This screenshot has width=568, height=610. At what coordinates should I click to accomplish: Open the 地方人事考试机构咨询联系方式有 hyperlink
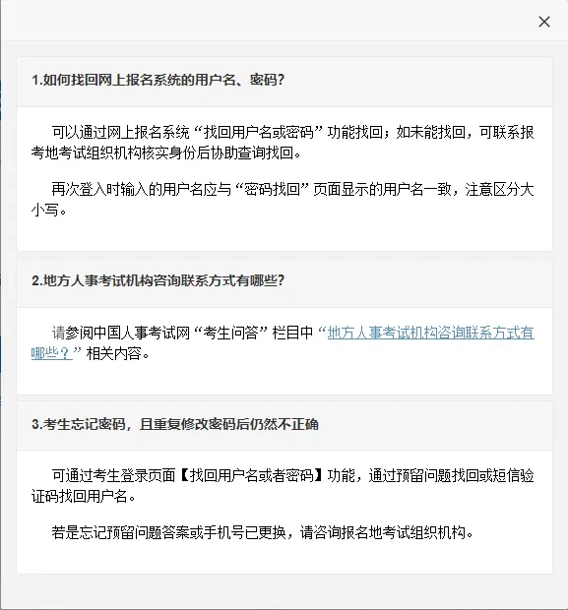(430, 333)
